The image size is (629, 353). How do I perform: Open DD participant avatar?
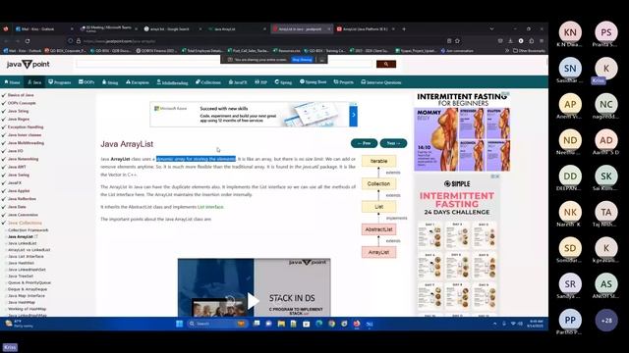coord(570,176)
